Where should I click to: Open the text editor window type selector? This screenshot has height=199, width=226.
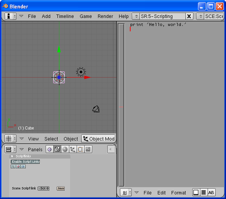coord(126,192)
